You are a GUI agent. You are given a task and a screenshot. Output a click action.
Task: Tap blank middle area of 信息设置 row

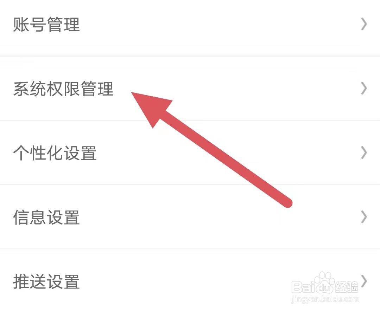(218, 217)
